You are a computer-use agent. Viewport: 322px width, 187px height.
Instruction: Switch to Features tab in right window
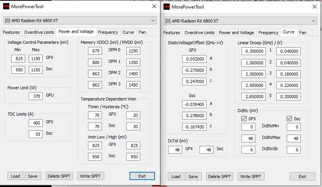[172, 33]
